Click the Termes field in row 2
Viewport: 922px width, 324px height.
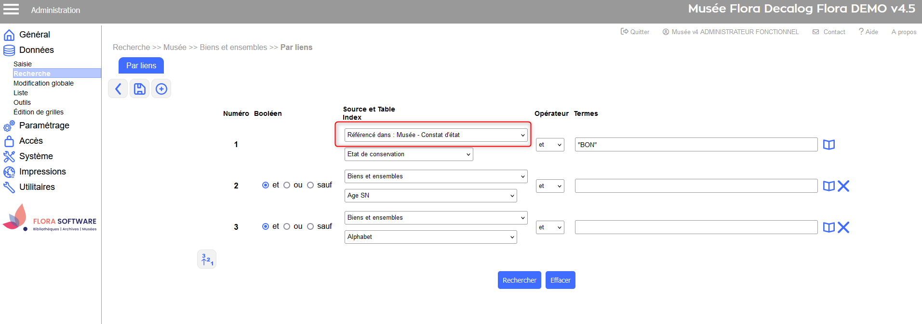695,186
